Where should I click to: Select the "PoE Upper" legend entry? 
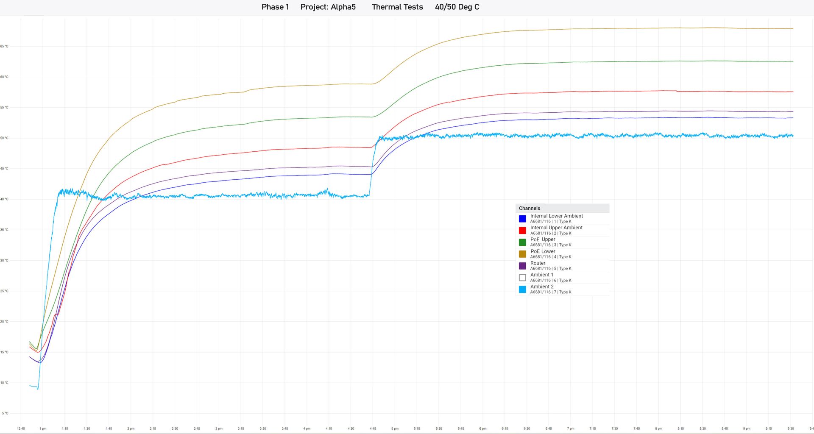coord(543,239)
